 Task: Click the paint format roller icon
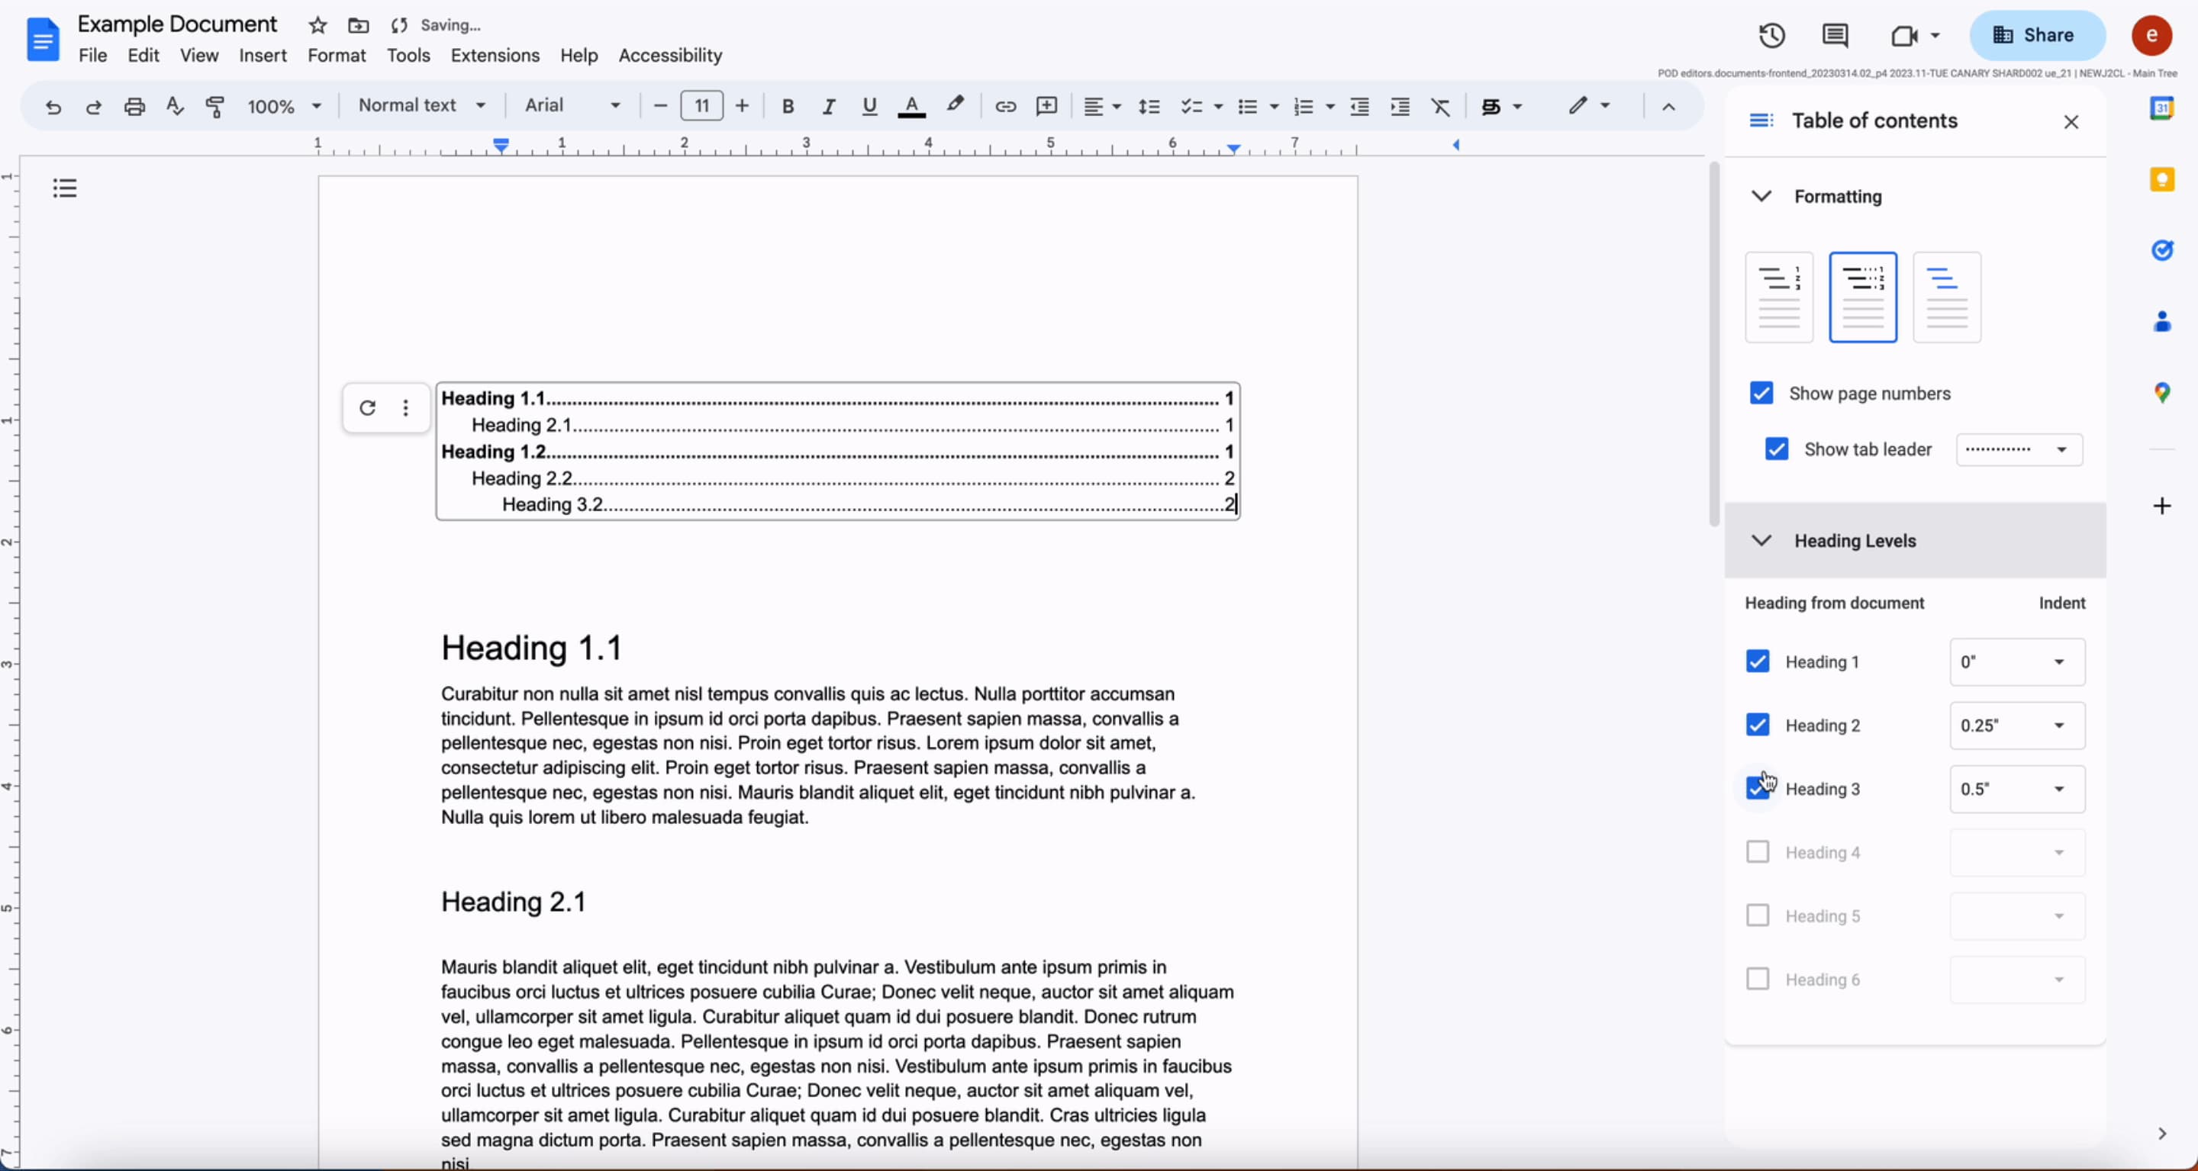(x=215, y=106)
